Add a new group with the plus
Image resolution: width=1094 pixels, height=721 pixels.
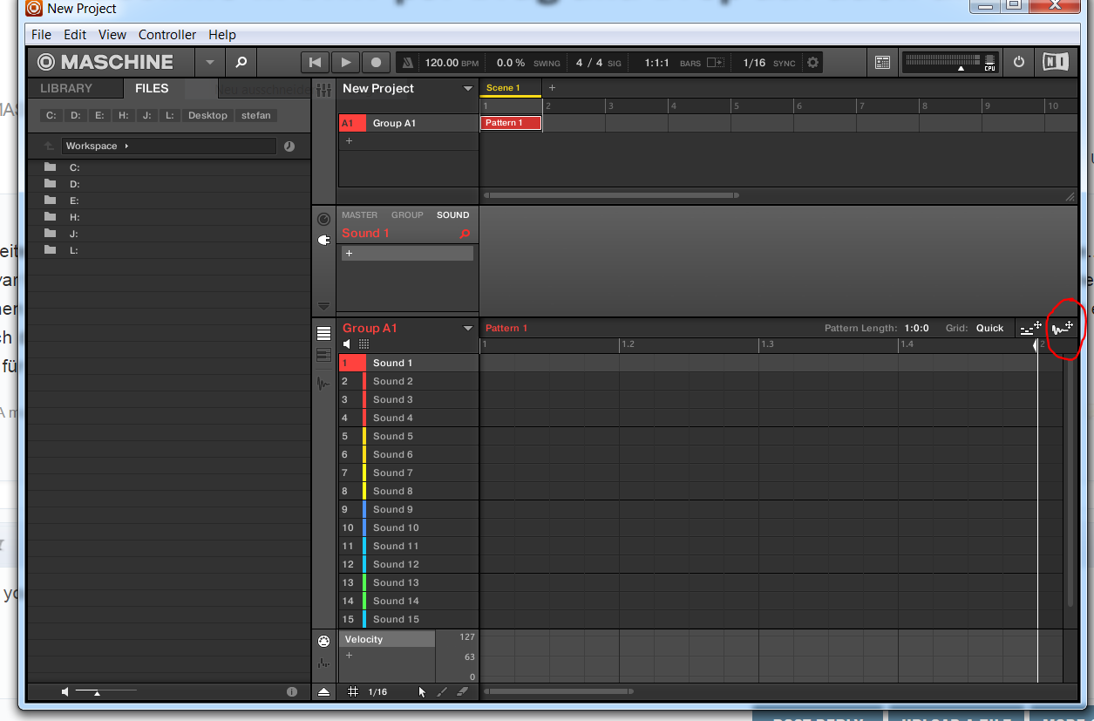tap(350, 140)
